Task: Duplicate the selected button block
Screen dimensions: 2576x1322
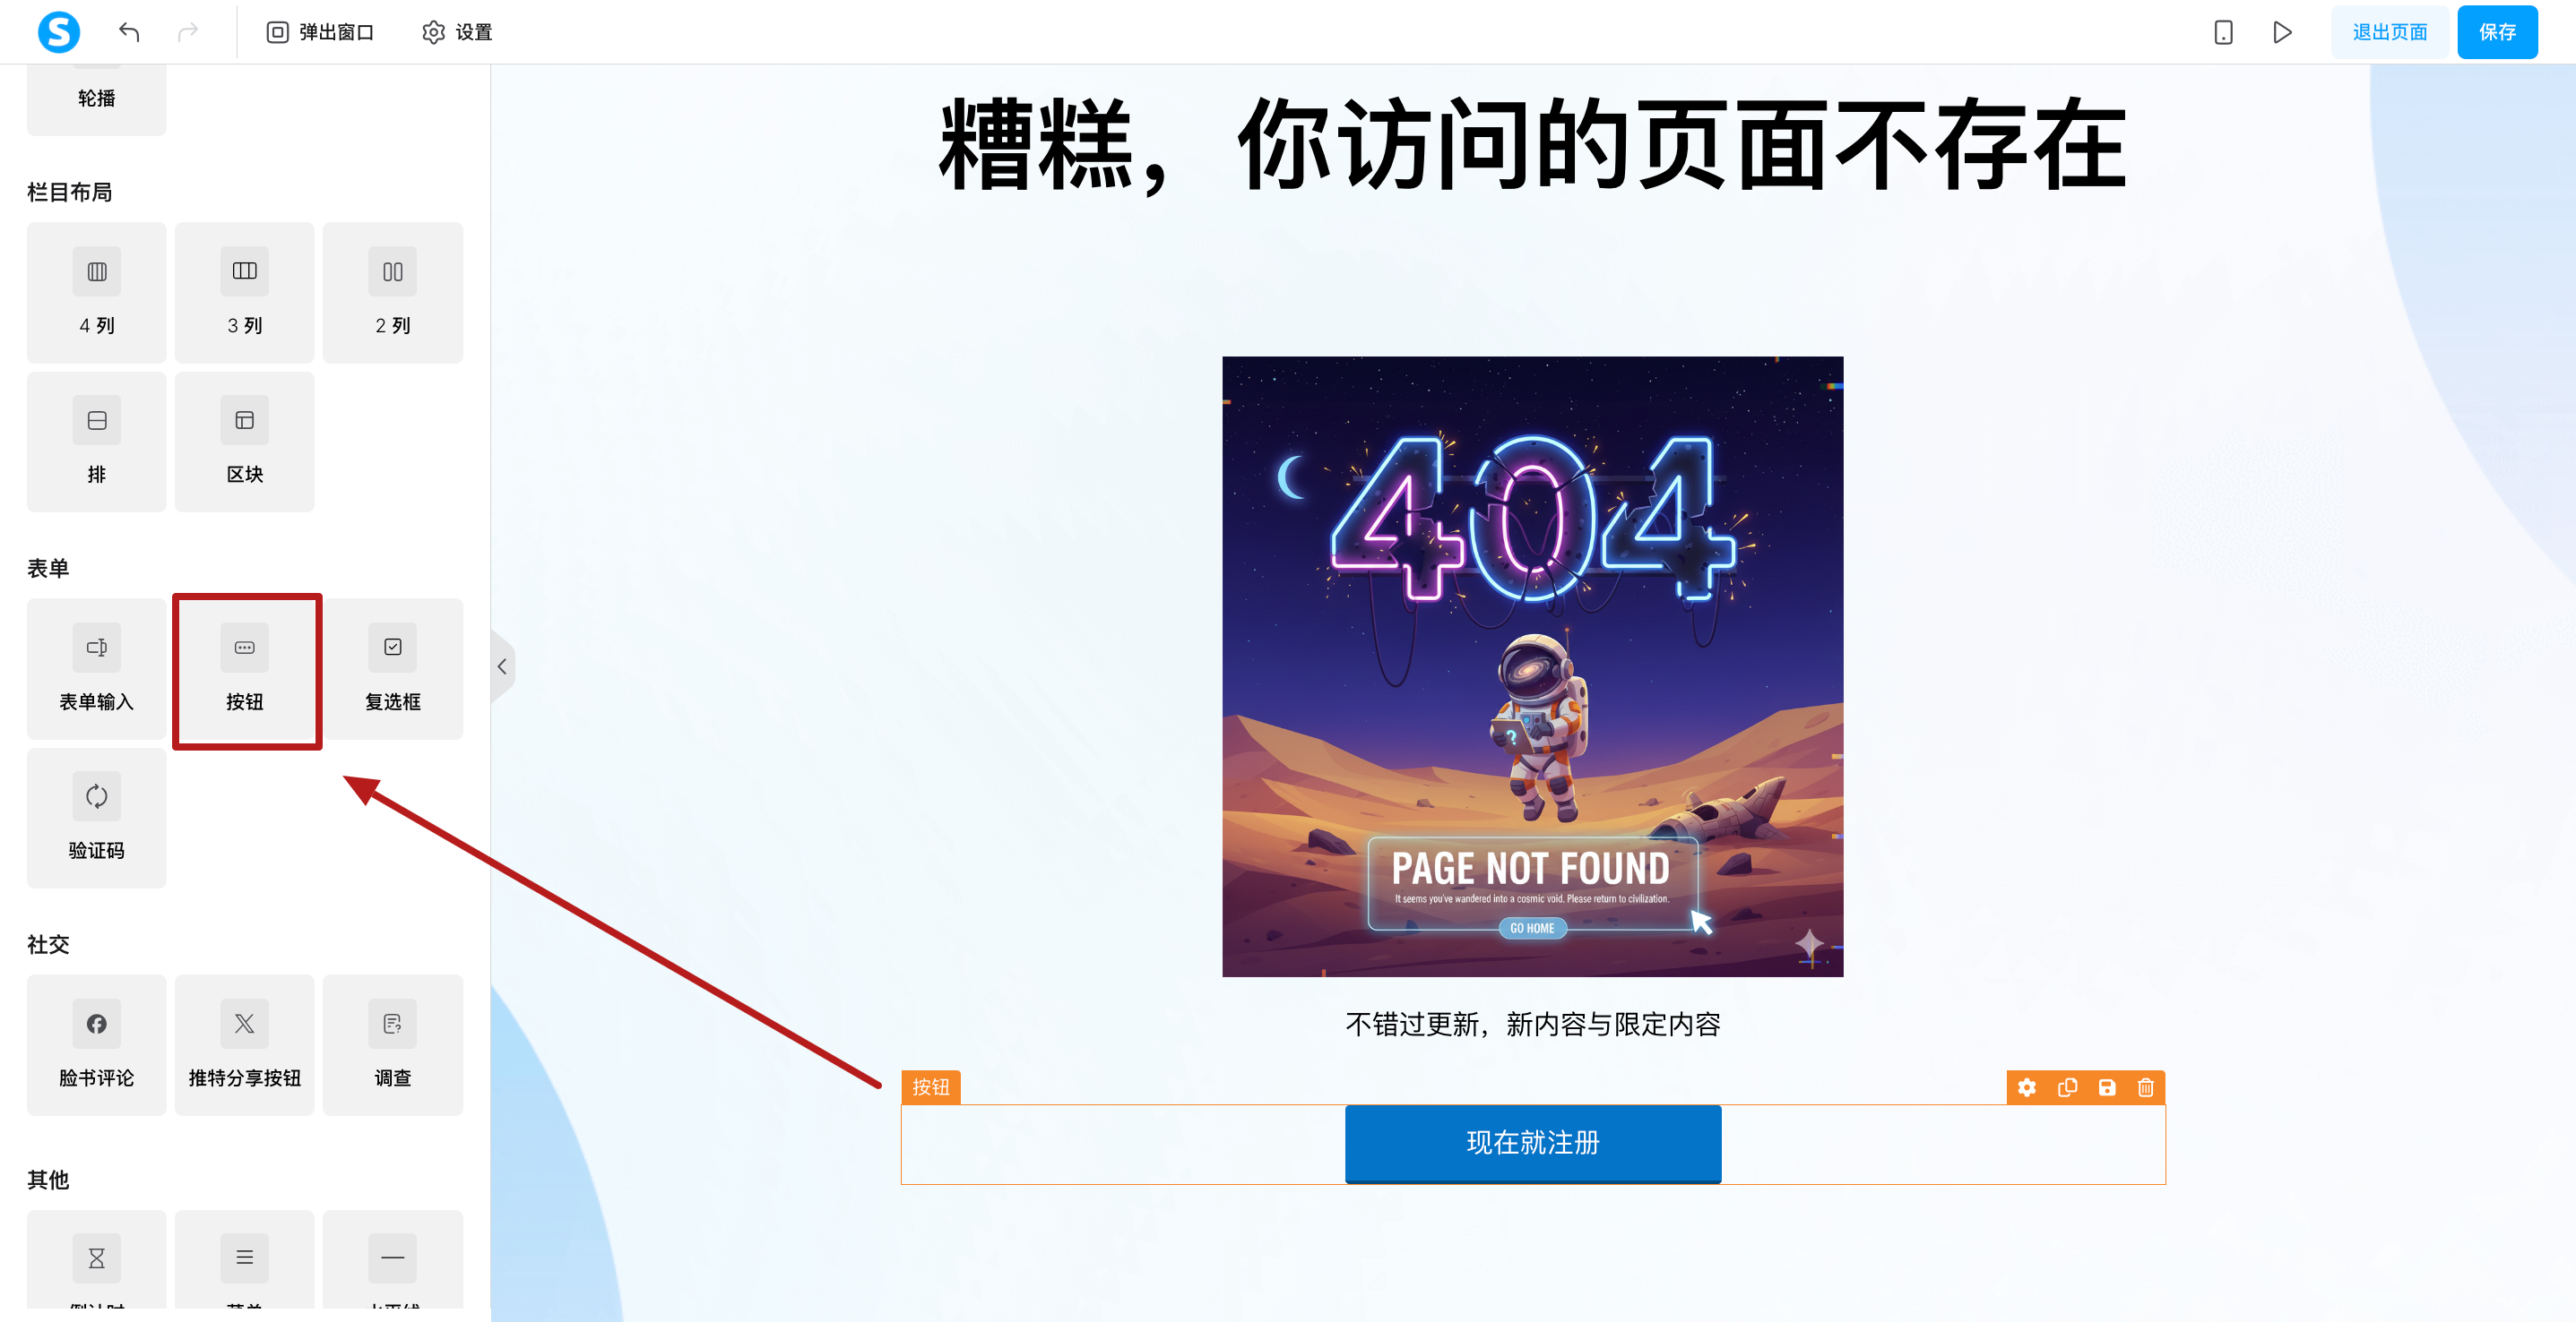Action: (x=2067, y=1087)
